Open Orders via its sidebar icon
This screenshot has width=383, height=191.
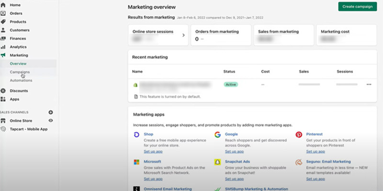(x=3, y=13)
